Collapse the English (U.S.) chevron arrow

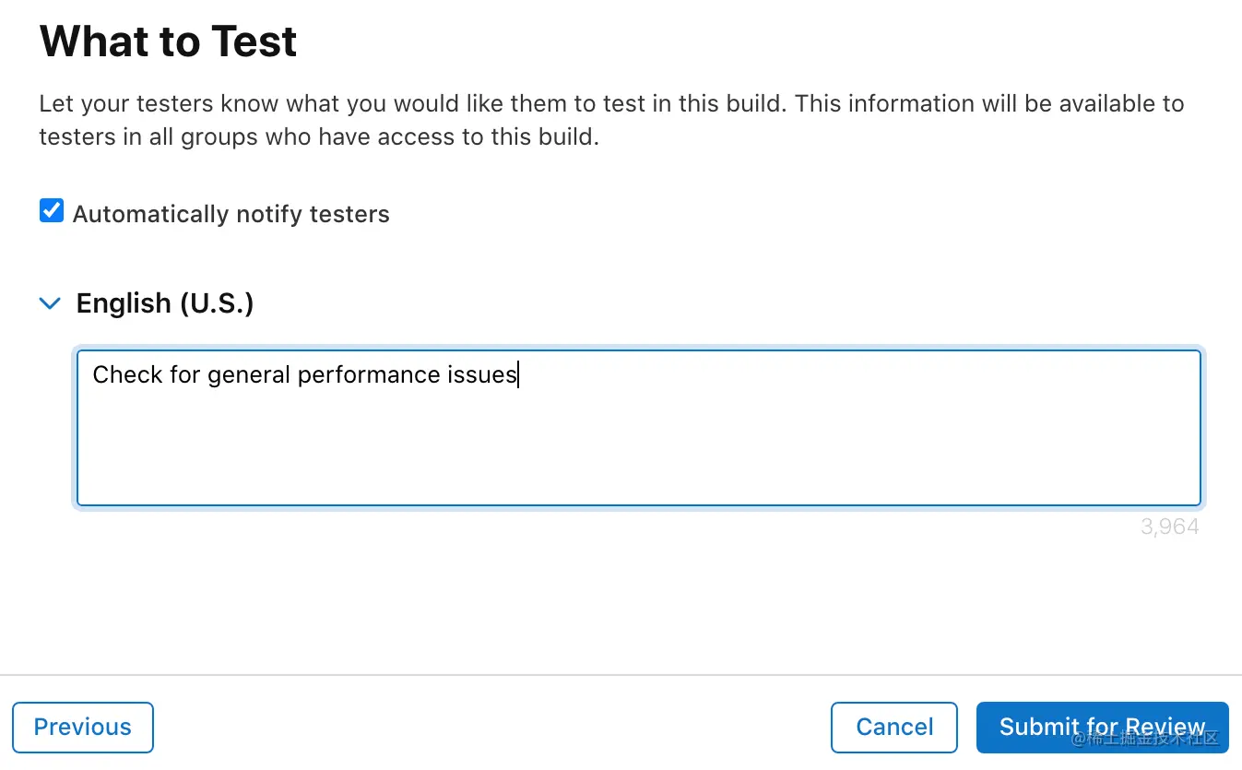50,303
